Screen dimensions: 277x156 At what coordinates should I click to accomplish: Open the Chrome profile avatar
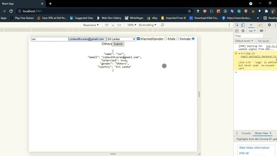(x=273, y=11)
